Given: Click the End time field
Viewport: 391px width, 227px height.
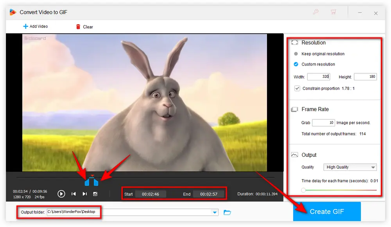Looking at the screenshot, I should pyautogui.click(x=209, y=194).
